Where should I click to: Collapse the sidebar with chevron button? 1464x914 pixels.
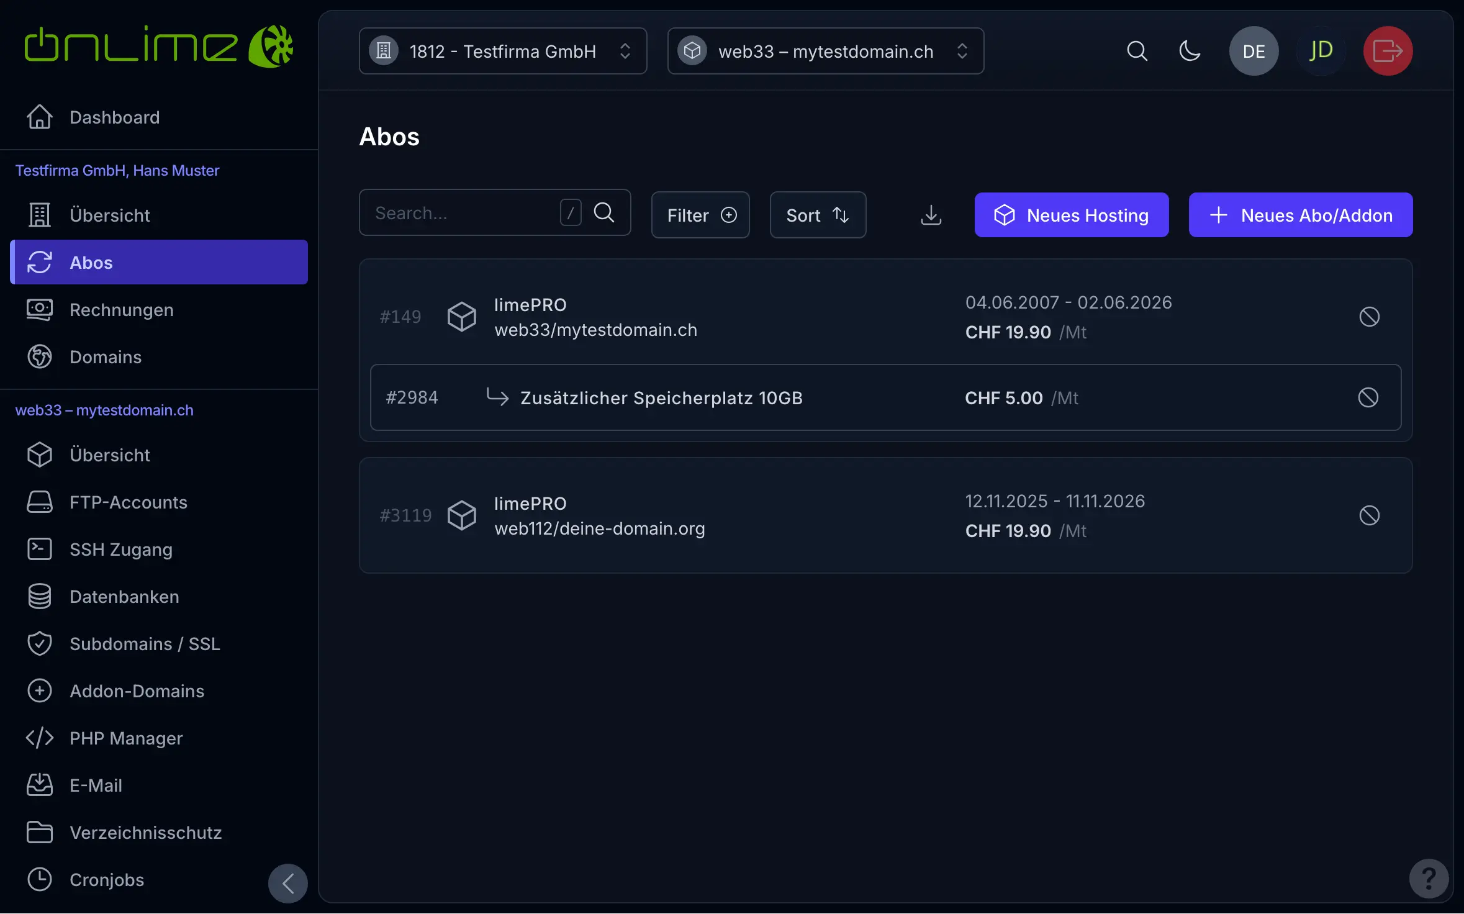click(287, 883)
